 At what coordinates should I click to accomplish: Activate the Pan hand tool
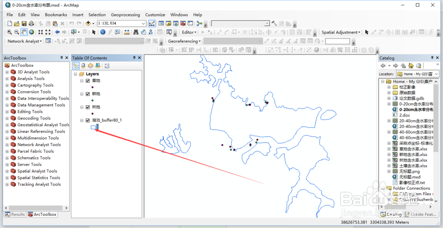(24, 32)
